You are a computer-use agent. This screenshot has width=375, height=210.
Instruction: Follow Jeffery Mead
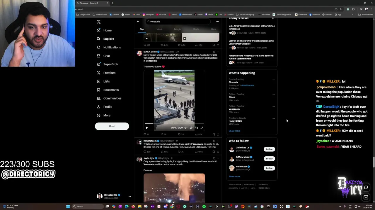click(269, 158)
